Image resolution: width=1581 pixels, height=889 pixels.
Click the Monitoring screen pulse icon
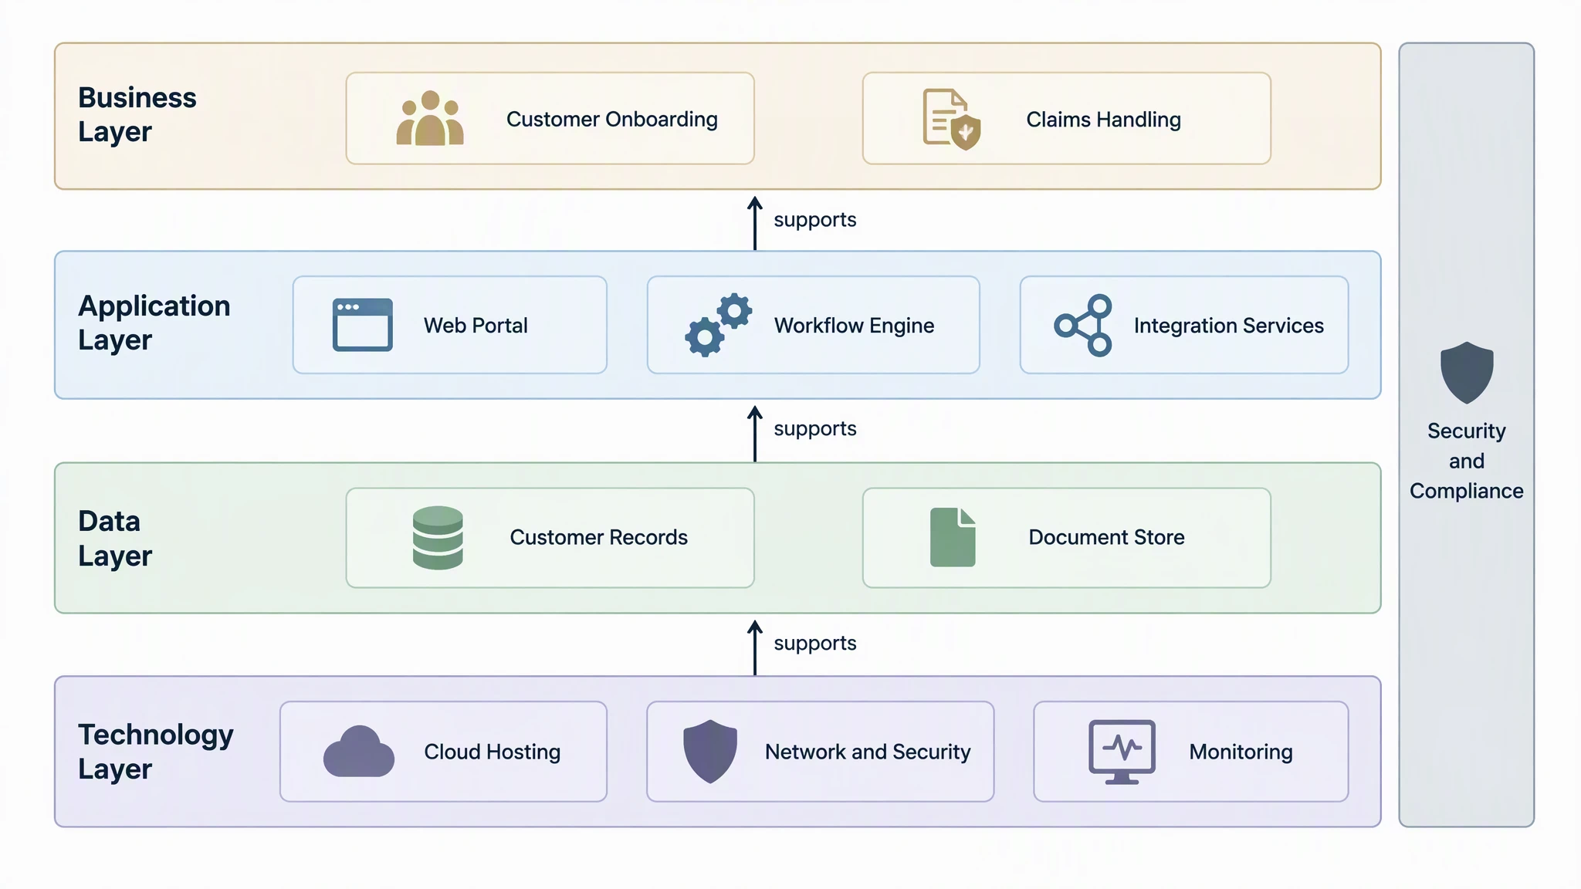point(1122,752)
